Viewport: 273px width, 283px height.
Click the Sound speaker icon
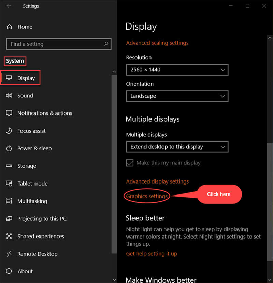click(9, 95)
